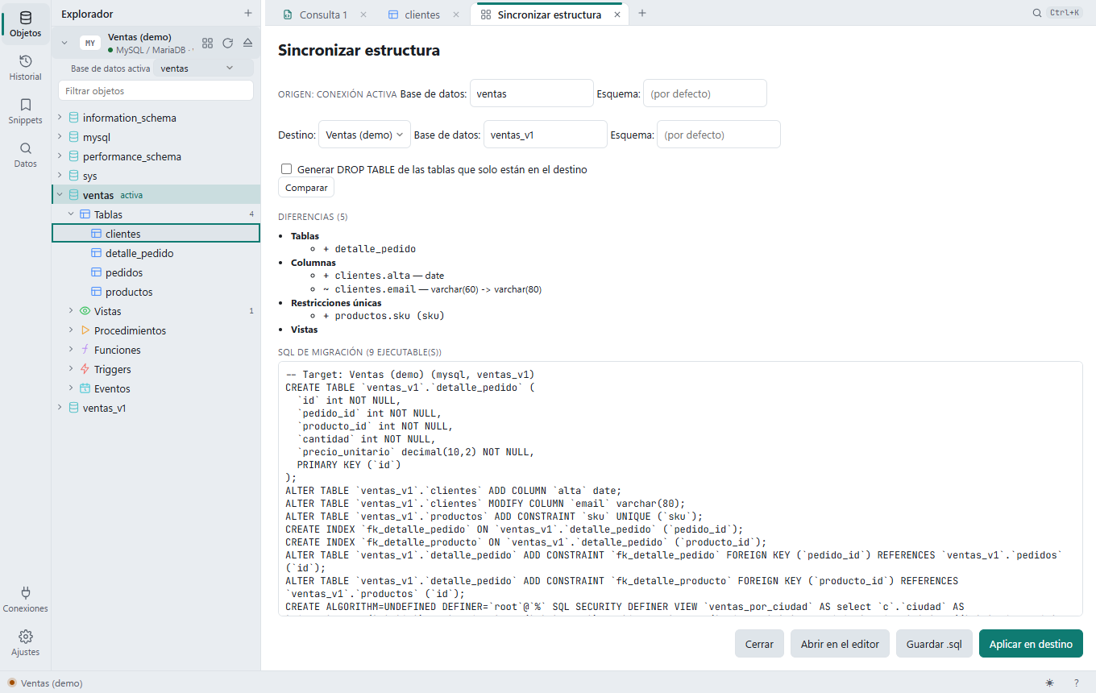
Task: Open the Datos search panel
Action: point(25,155)
